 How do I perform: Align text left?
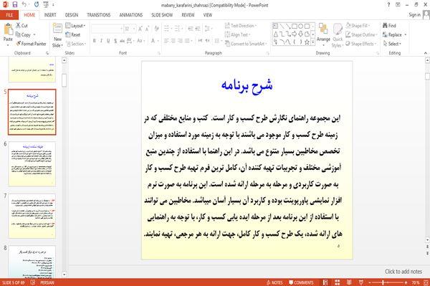click(166, 41)
